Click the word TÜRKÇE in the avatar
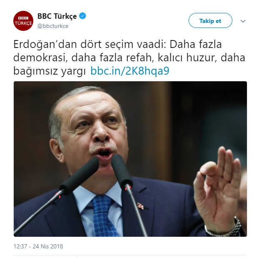The height and width of the screenshot is (258, 259). click(23, 23)
